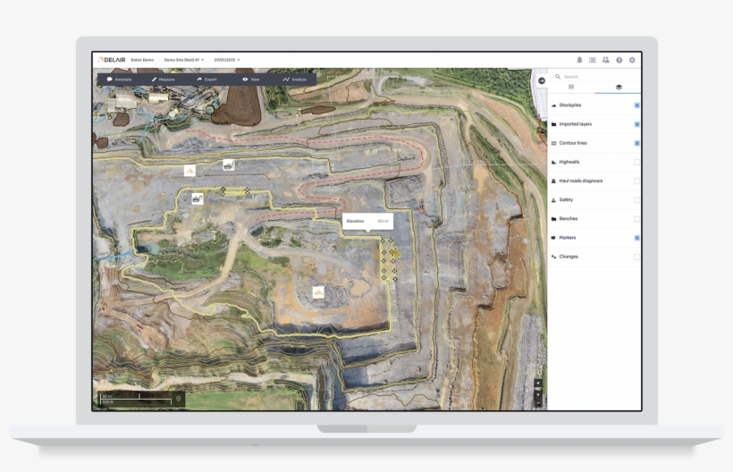
Task: Open the Annotate tool menu
Action: [x=119, y=80]
